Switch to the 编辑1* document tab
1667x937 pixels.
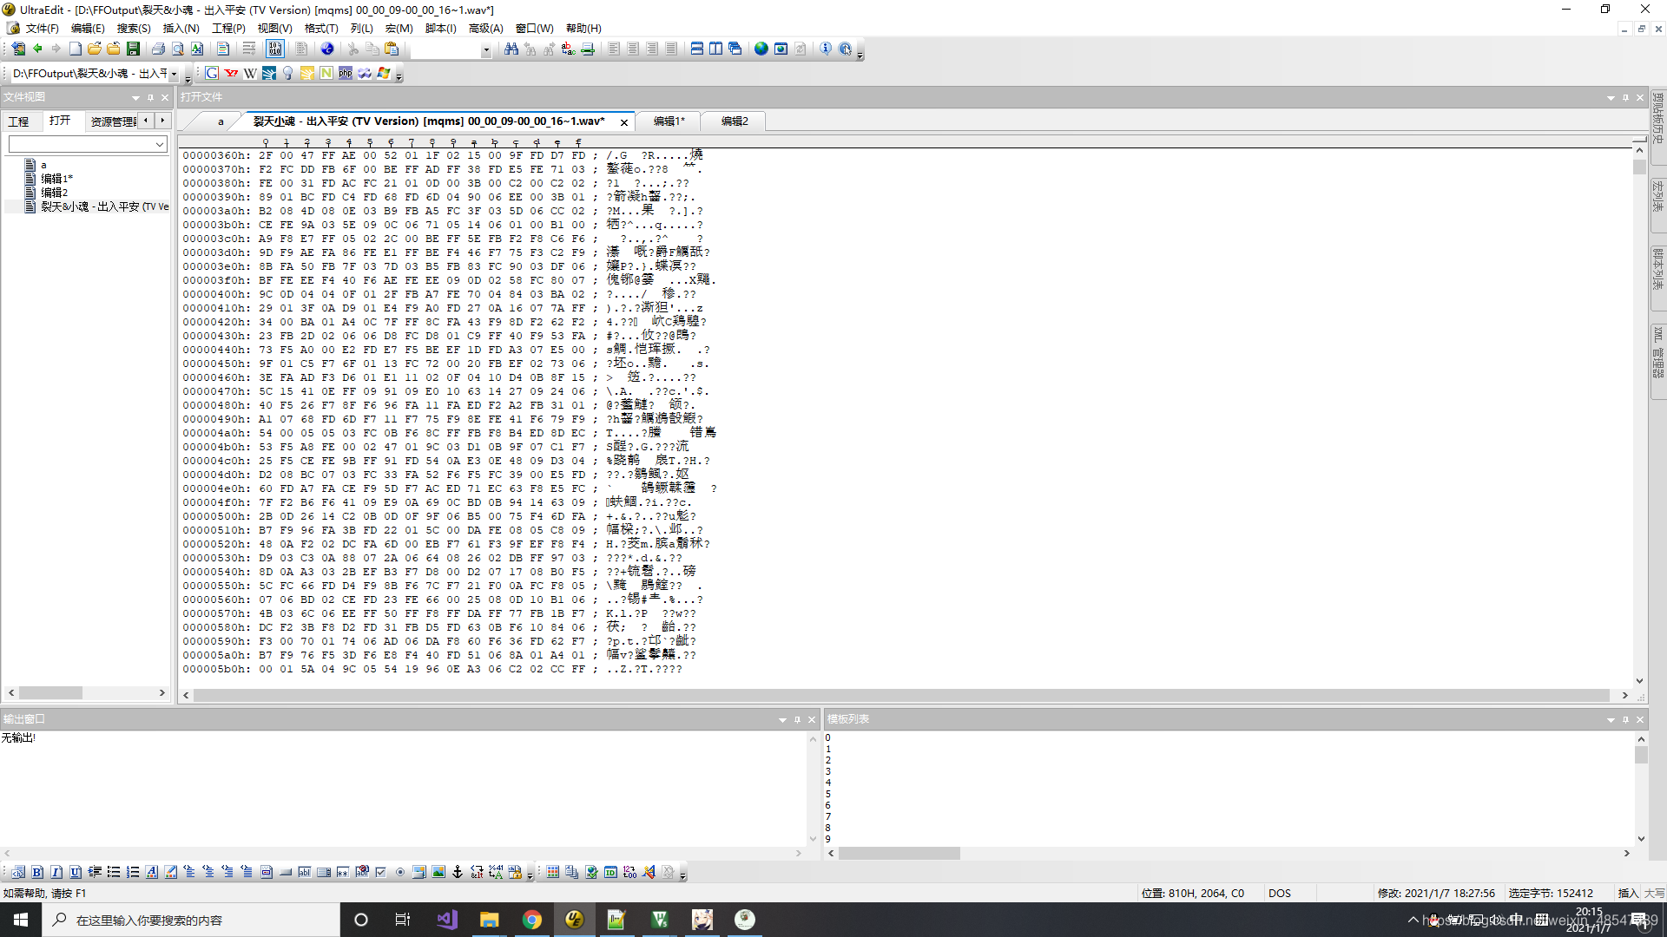[669, 121]
